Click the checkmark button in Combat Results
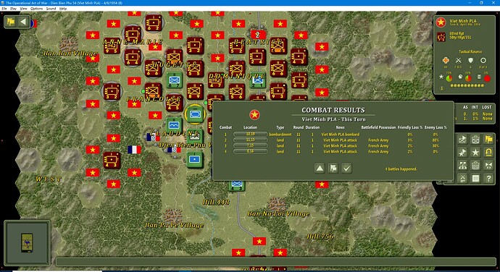Viewport: 500px width, 272px height. pos(346,168)
